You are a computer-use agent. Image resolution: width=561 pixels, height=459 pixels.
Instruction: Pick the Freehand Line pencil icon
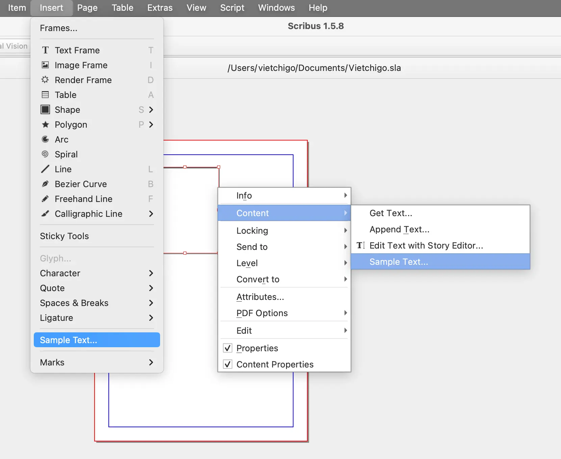(x=45, y=199)
